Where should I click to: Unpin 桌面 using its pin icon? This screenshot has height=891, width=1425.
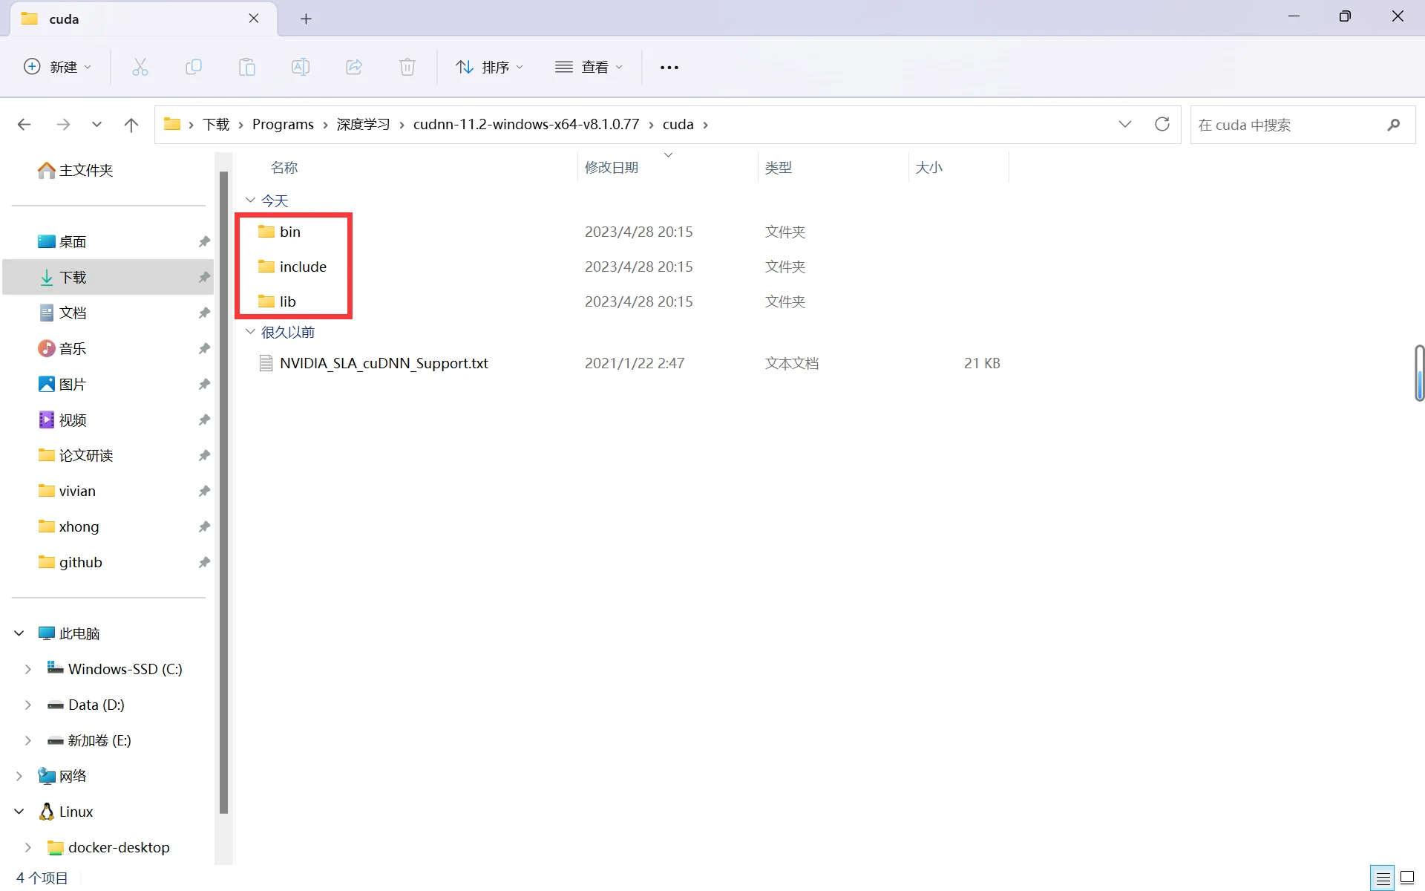203,242
